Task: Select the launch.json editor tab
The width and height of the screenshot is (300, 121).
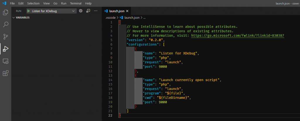Action: pos(117,11)
